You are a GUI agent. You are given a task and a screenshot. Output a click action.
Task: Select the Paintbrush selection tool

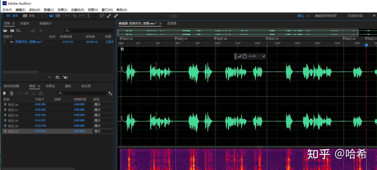click(109, 16)
